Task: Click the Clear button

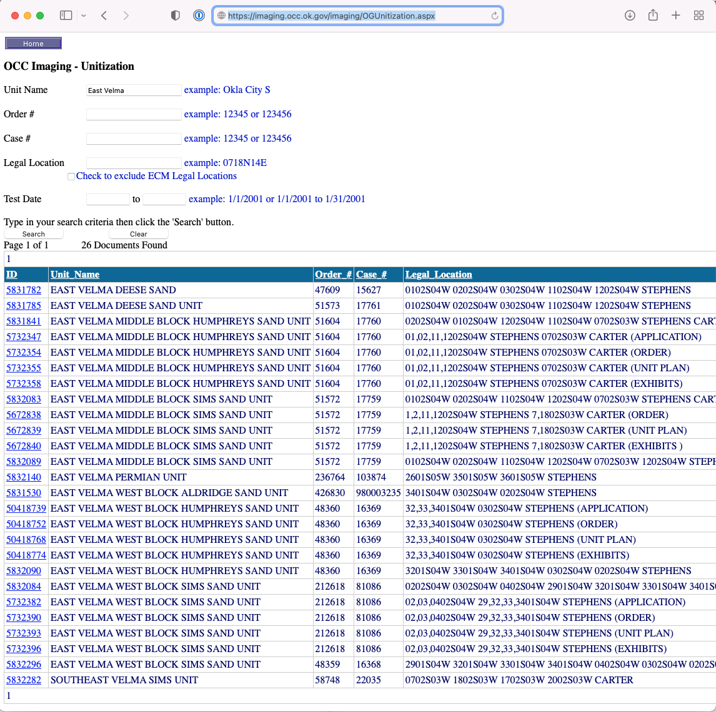Action: 138,234
